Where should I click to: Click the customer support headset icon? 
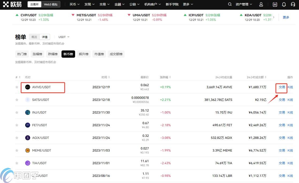pyautogui.click(x=293, y=4)
